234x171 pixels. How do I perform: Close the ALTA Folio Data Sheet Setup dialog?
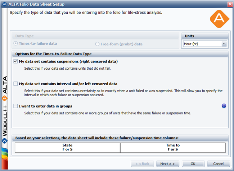click(x=230, y=4)
